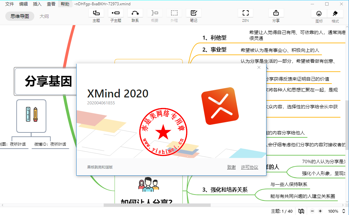
Task: Select the 微博ID：夜听叶话 subtopic
Action: tap(50, 144)
